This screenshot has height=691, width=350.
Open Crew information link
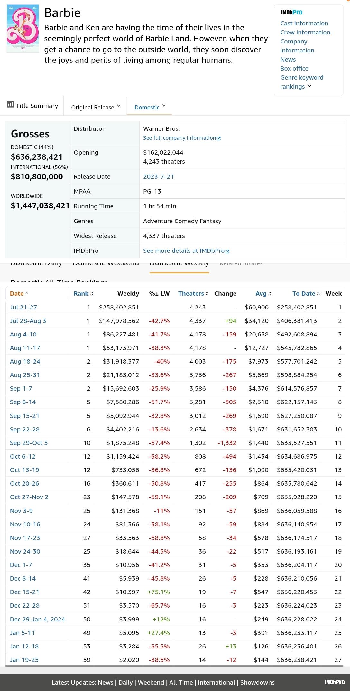tap(305, 32)
